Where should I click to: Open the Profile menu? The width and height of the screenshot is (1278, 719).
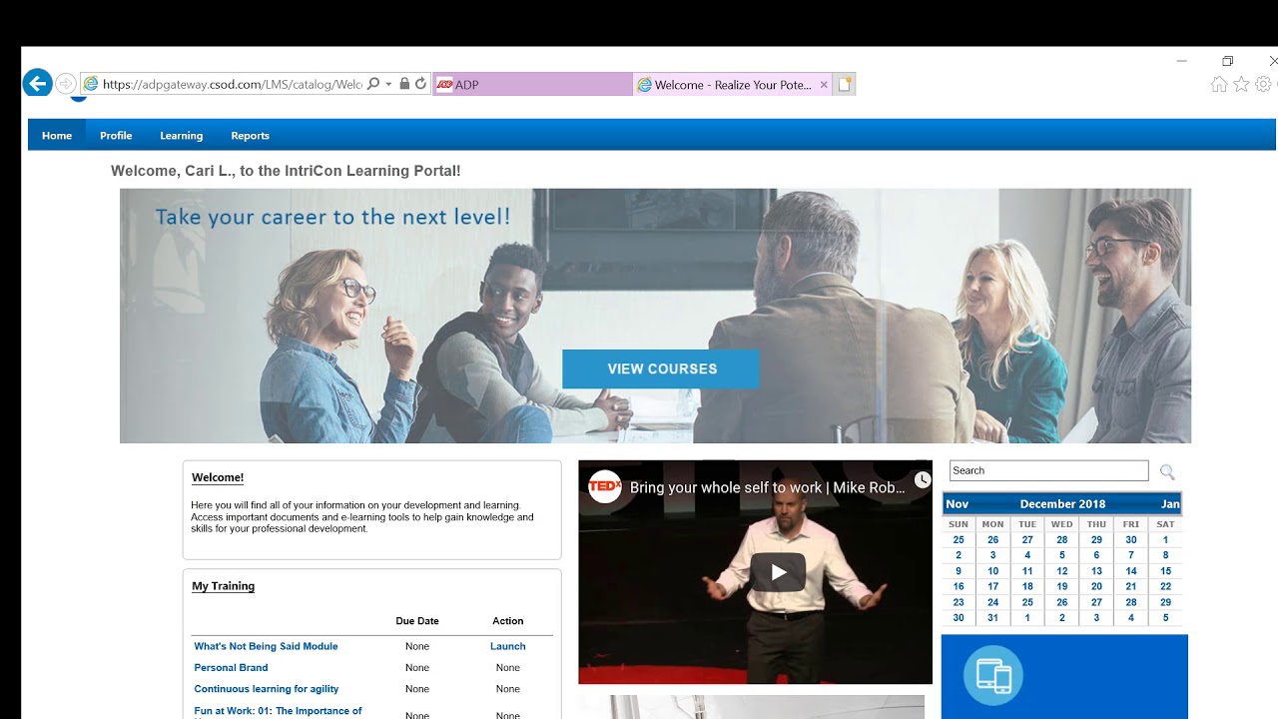click(116, 136)
